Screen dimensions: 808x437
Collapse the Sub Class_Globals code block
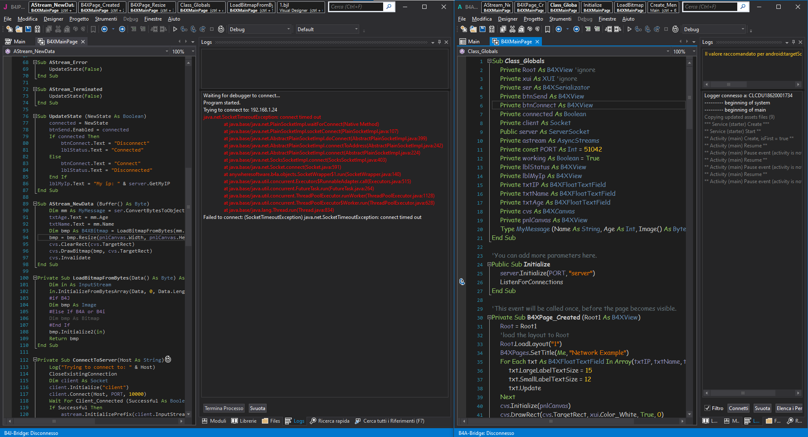pyautogui.click(x=490, y=61)
